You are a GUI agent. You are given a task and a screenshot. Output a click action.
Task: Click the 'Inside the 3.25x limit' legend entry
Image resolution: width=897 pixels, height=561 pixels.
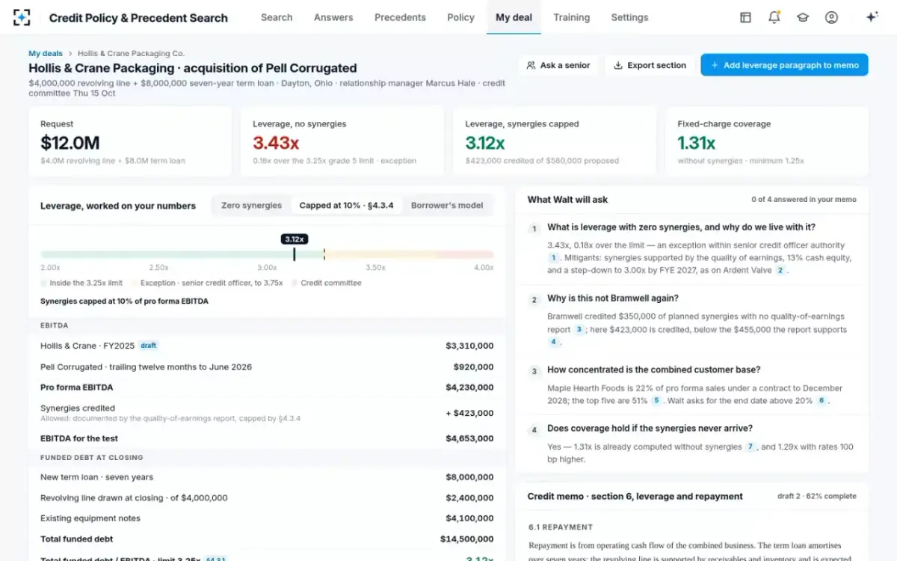[x=81, y=283]
